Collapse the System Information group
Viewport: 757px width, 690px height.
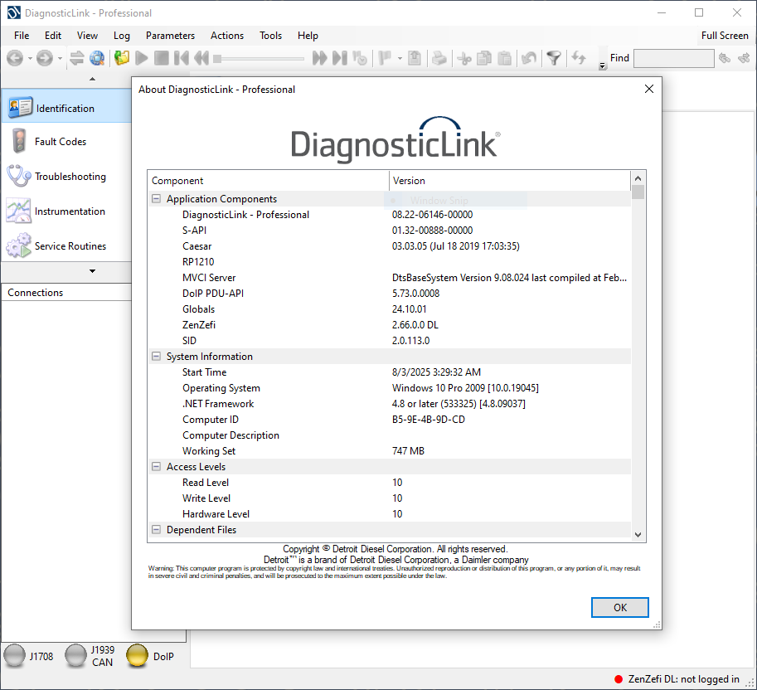(156, 357)
